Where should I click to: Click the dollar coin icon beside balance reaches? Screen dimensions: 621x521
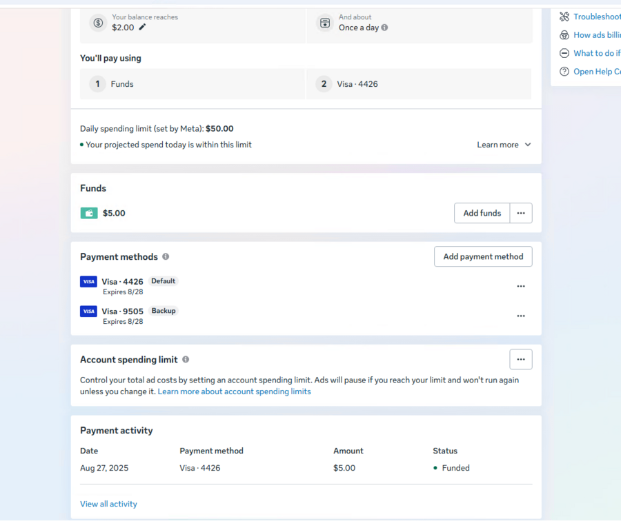[x=98, y=23]
